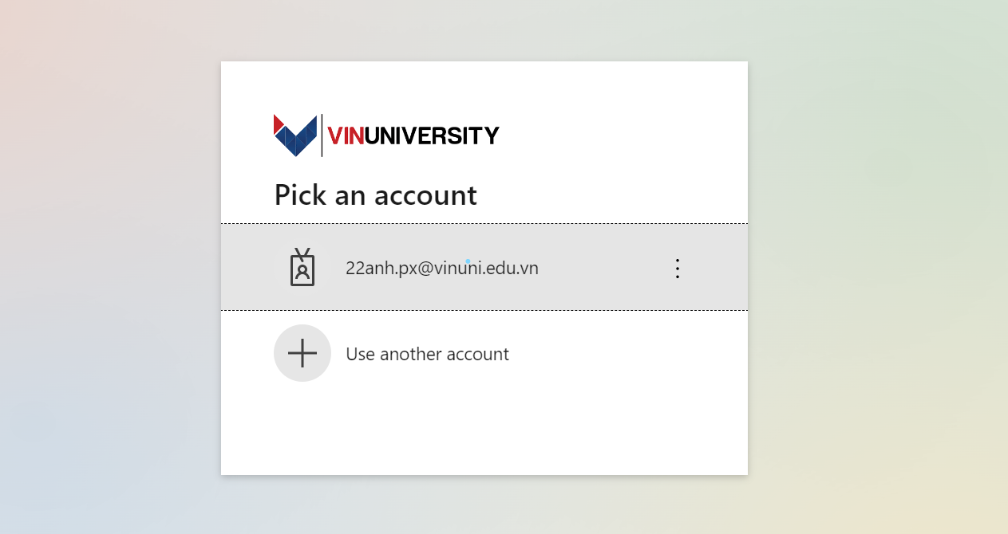The width and height of the screenshot is (1008, 534).
Task: Click the blank area above the VinUniversity logo
Action: [x=484, y=86]
